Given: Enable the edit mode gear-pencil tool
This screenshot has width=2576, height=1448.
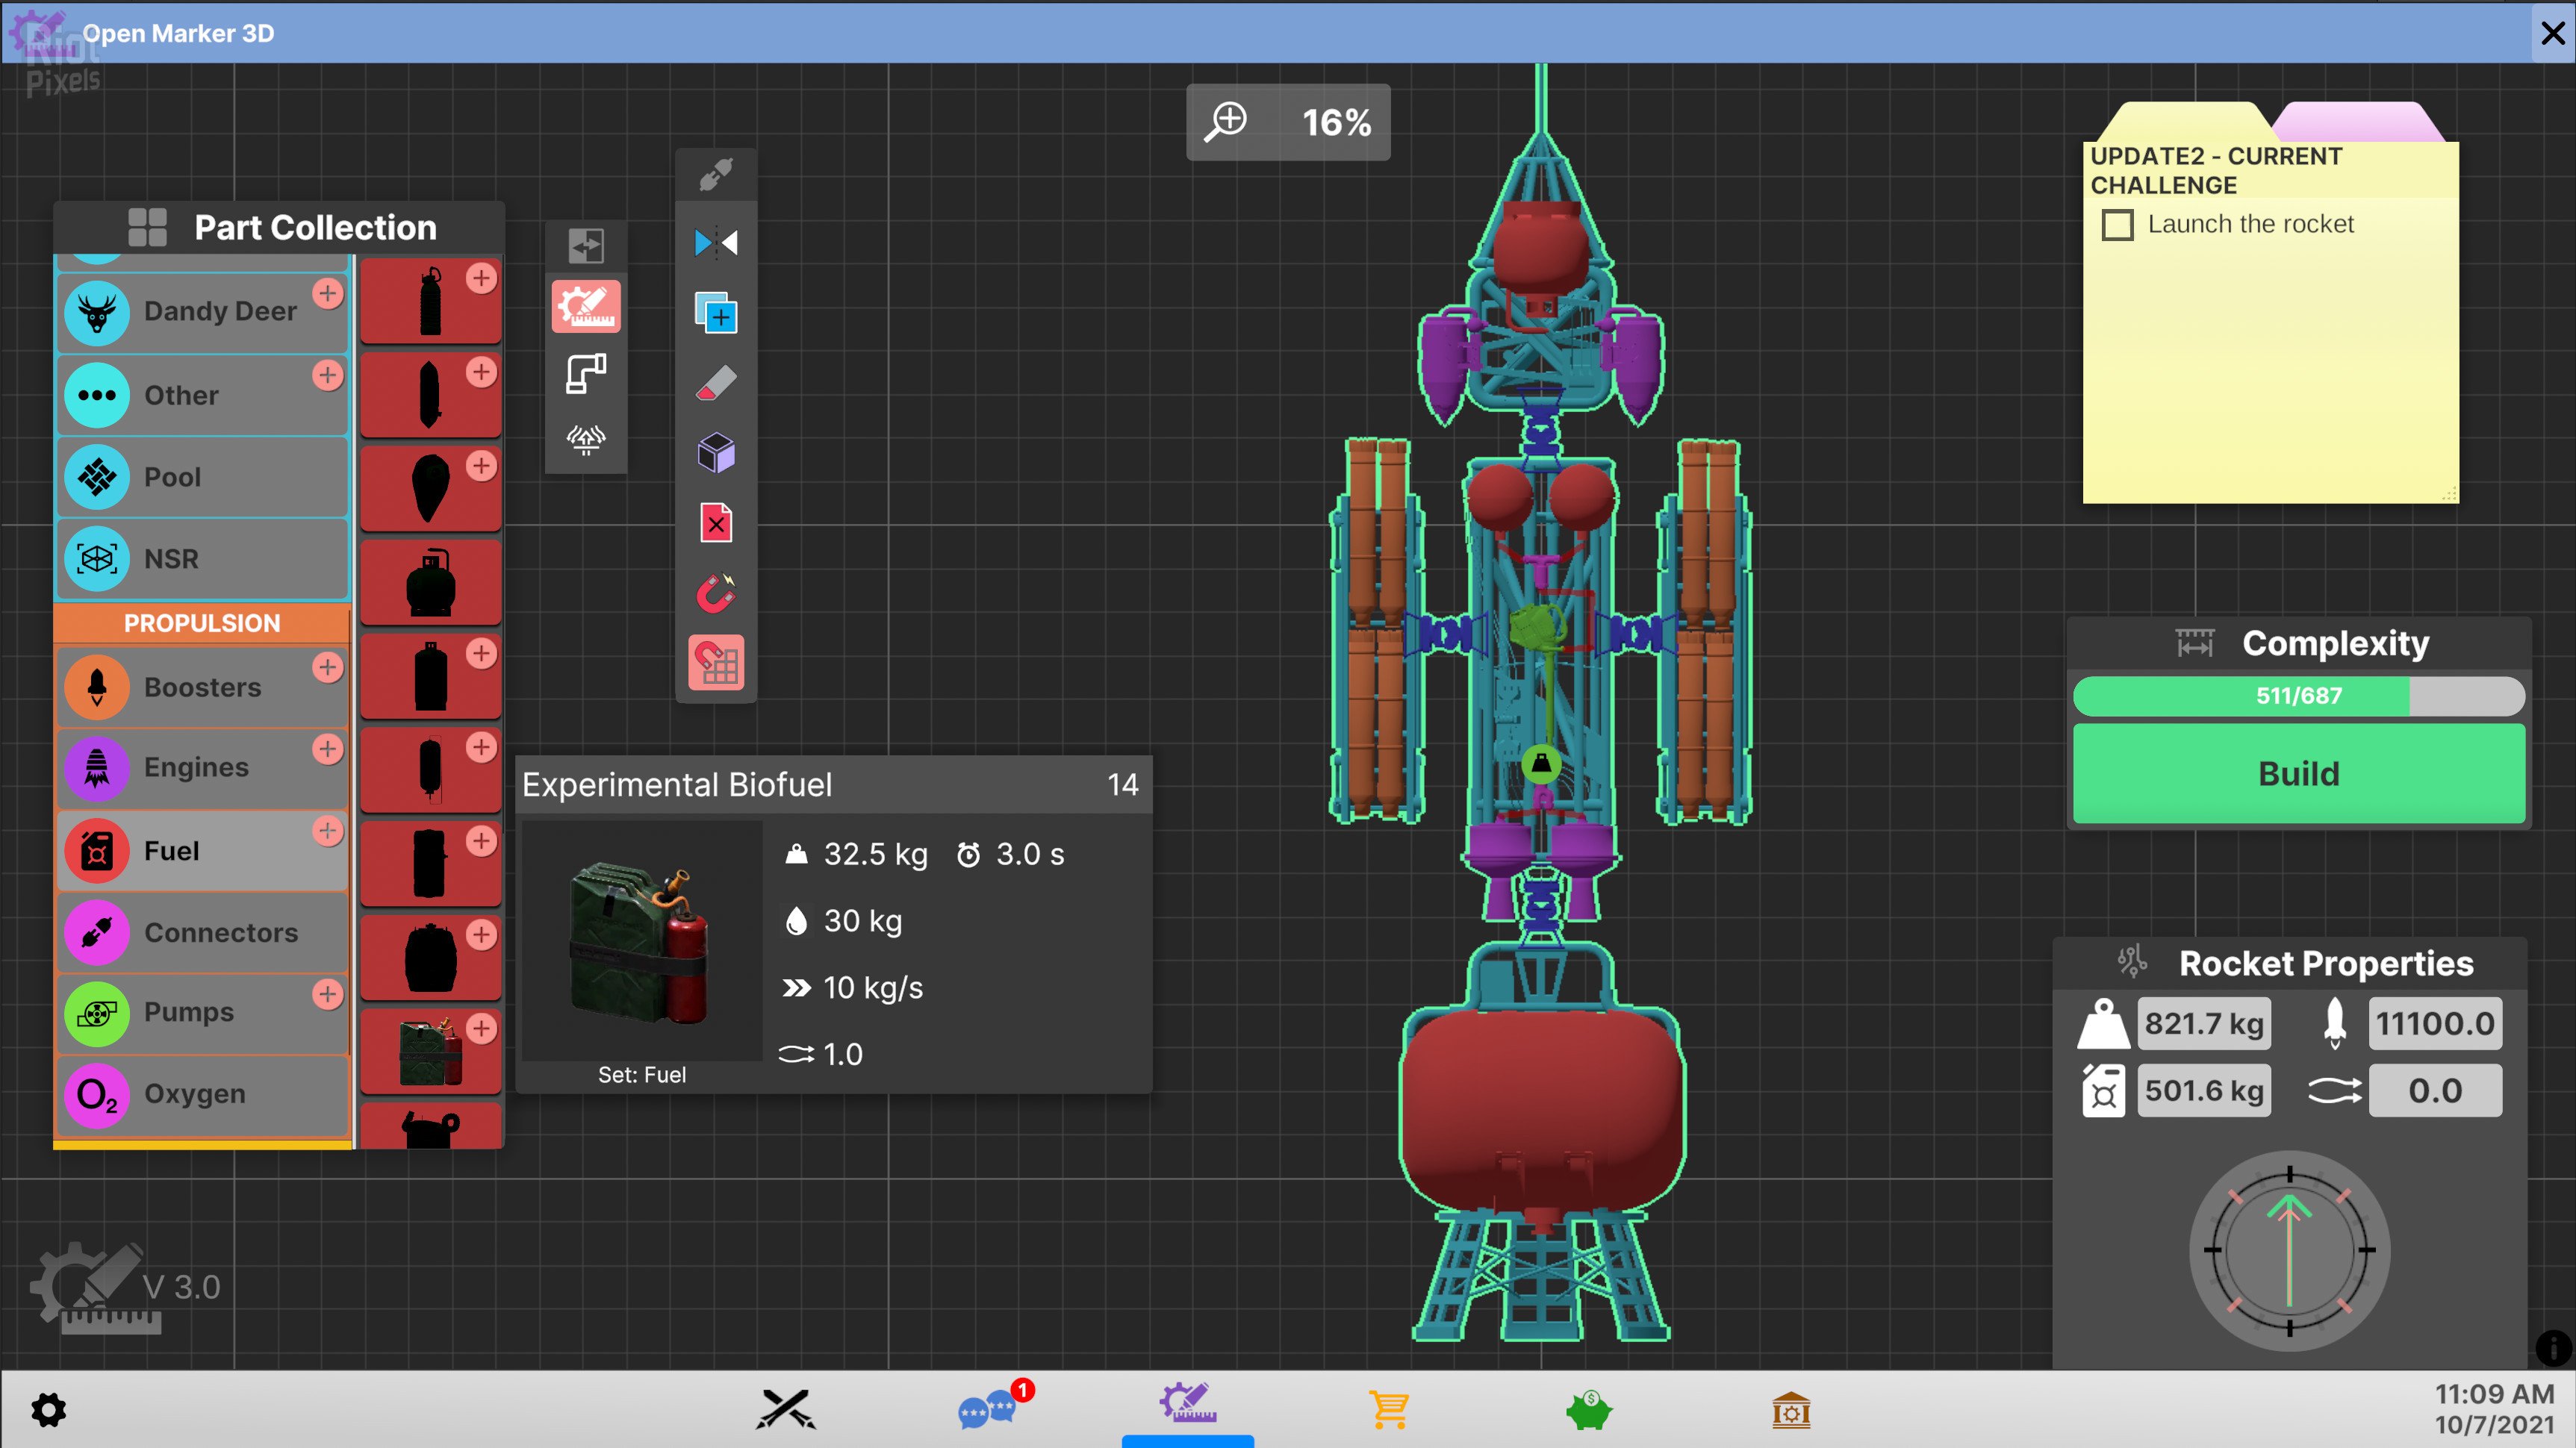Looking at the screenshot, I should pyautogui.click(x=586, y=307).
